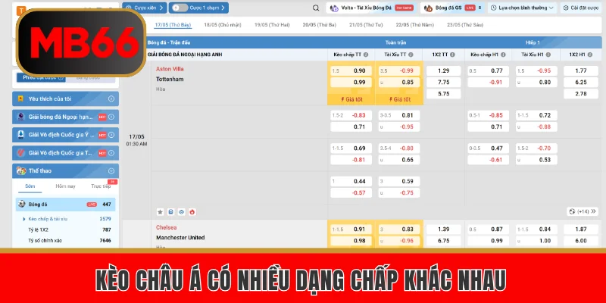Pick 1X2 TT odds 1.29

[444, 70]
